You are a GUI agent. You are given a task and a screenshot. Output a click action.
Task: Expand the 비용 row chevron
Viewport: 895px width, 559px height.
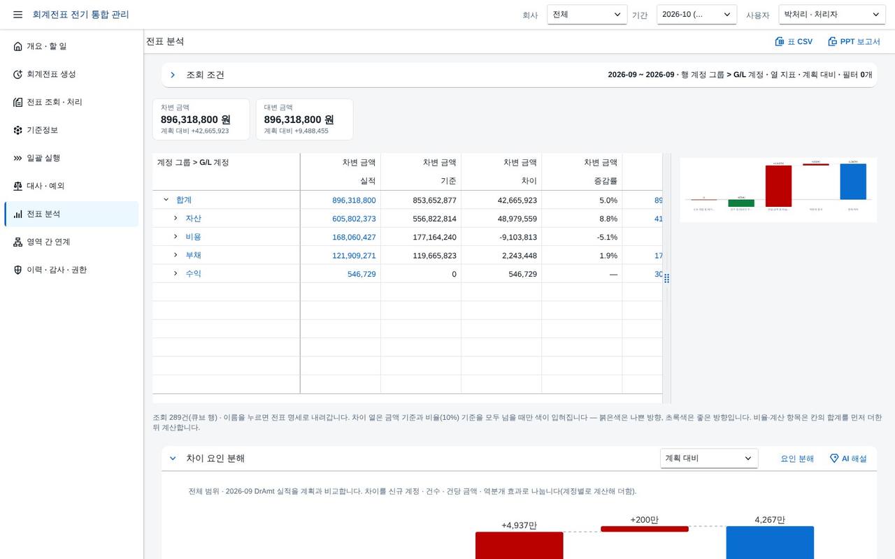click(176, 237)
